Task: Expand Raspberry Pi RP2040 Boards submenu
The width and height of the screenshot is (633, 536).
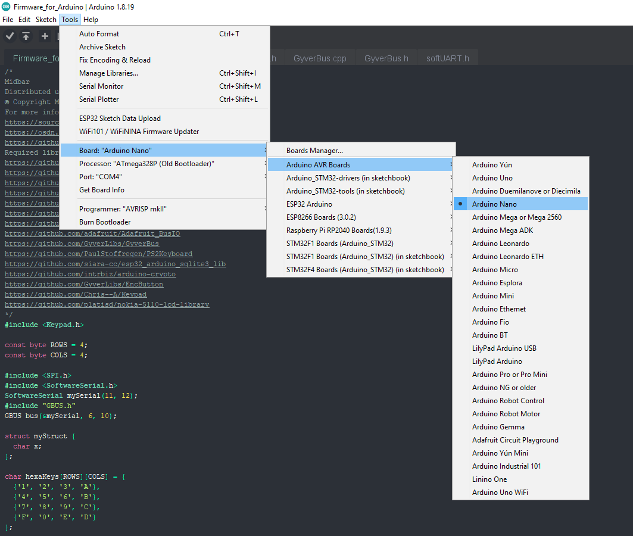Action: [361, 230]
